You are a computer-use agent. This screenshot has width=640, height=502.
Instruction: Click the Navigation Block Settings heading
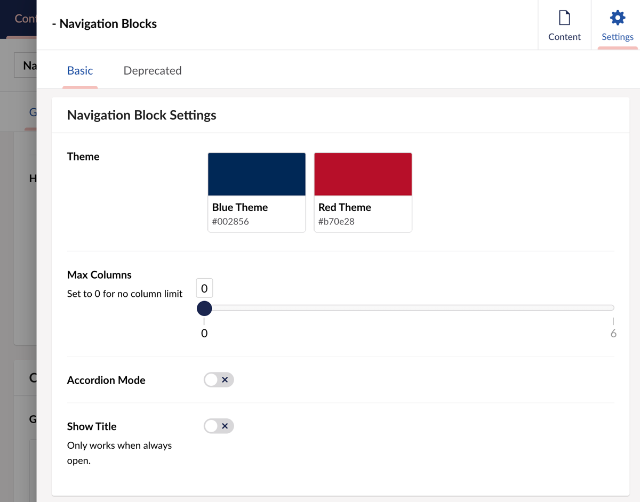coord(141,115)
